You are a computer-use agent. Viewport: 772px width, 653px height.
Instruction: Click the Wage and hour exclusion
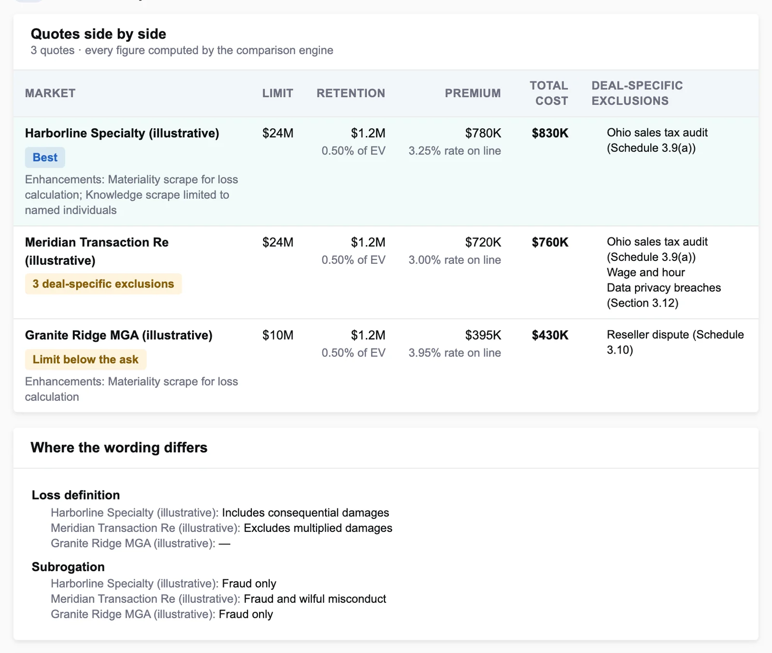tap(646, 272)
